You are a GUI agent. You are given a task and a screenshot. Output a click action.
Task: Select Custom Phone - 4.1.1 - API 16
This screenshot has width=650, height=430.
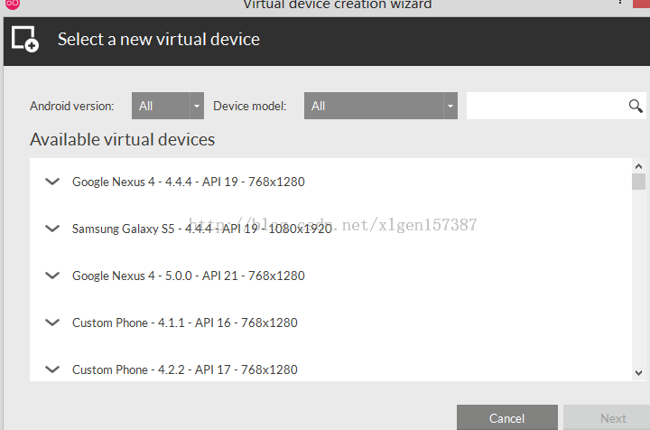(185, 322)
